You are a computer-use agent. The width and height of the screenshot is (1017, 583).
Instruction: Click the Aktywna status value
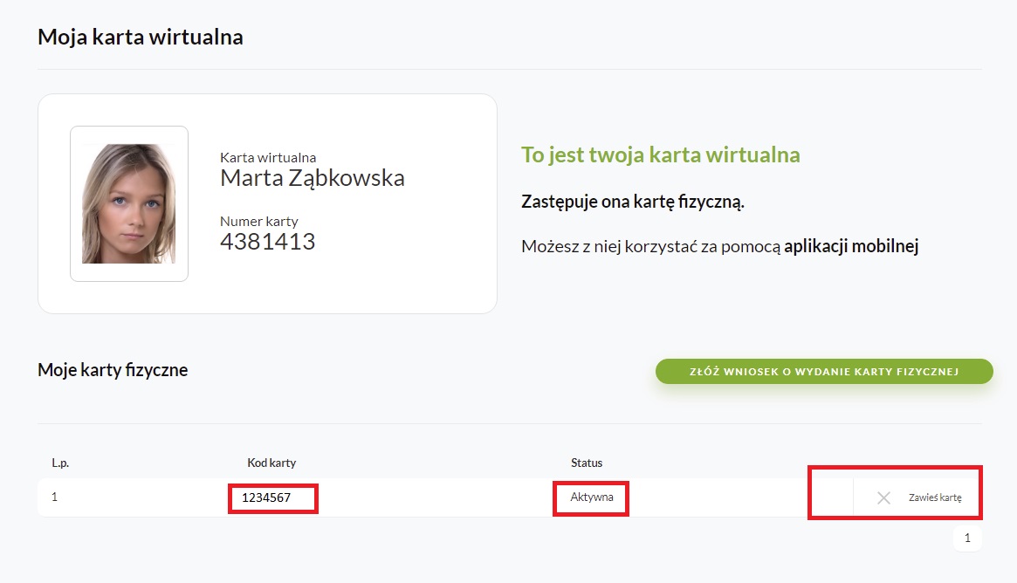tap(592, 497)
